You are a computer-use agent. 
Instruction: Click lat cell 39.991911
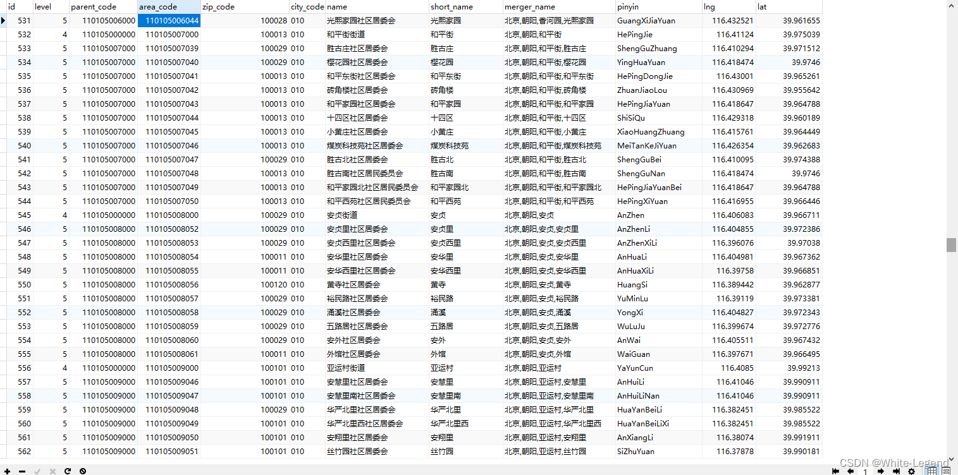click(789, 438)
